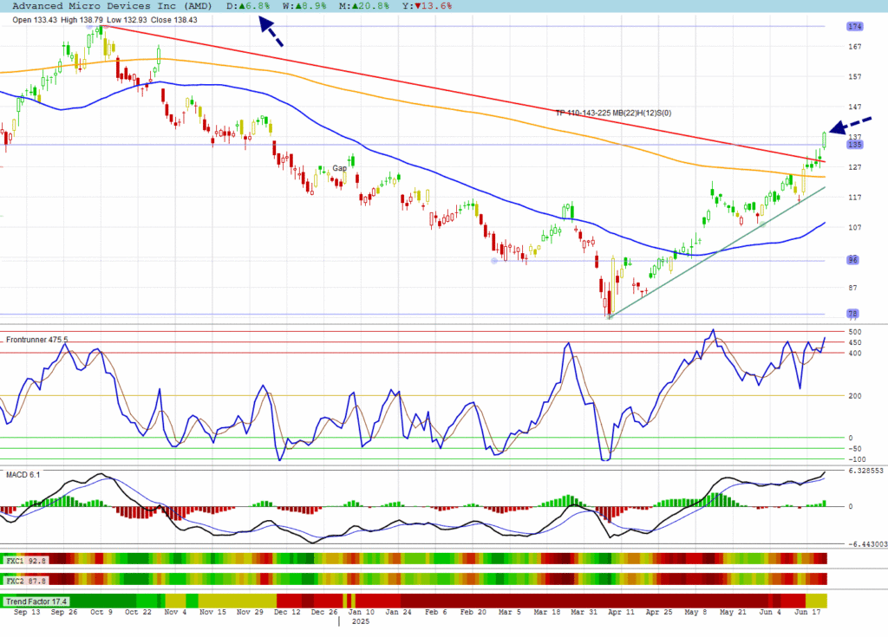Click the Open 133.43 readout
This screenshot has height=637, width=888.
pyautogui.click(x=35, y=20)
